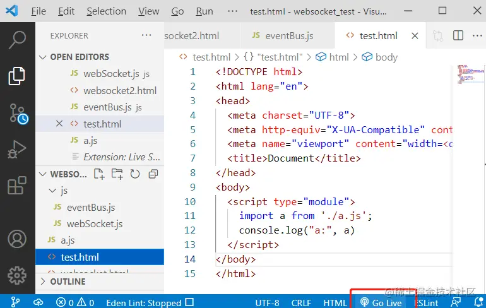The image size is (486, 308).
Task: Open the notifications bell icon
Action: click(x=478, y=302)
